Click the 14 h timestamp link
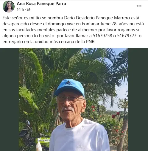 point(20,10)
